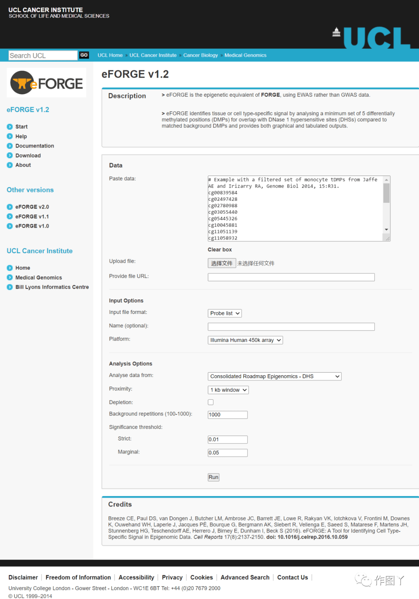Viewport: 419px width, 599px height.
Task: Go to Cancer Biology breadcrumb
Action: [201, 55]
